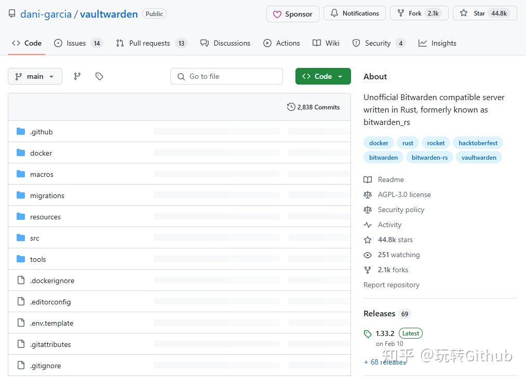
Task: Star the repository with the Star button
Action: [x=485, y=13]
